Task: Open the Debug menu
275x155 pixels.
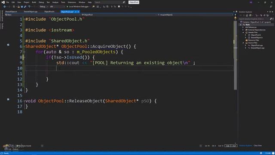Action: click(x=41, y=2)
